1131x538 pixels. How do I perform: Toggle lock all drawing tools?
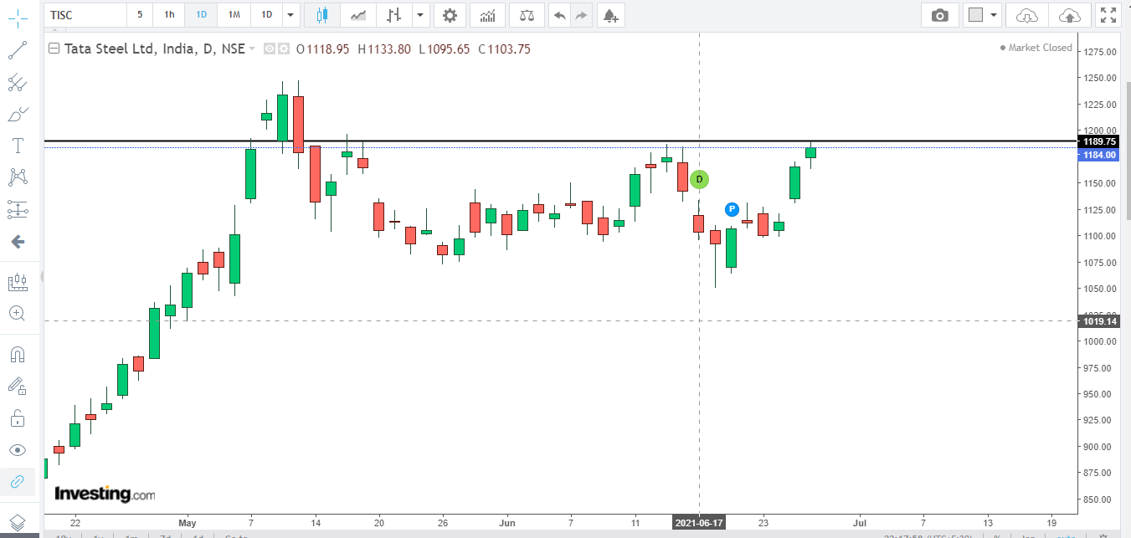[x=17, y=418]
